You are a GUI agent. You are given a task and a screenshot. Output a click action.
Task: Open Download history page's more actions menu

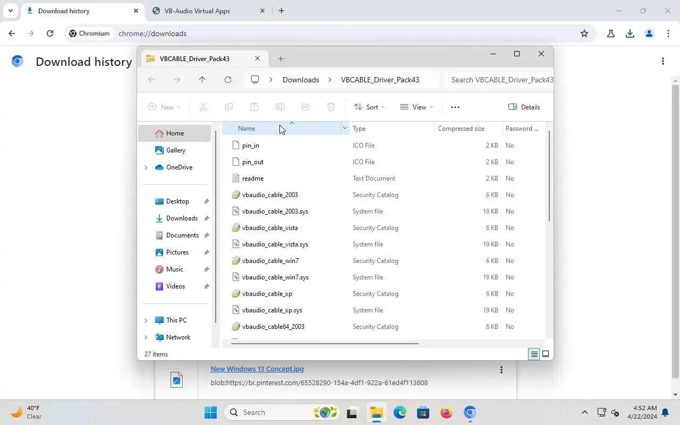click(x=663, y=61)
